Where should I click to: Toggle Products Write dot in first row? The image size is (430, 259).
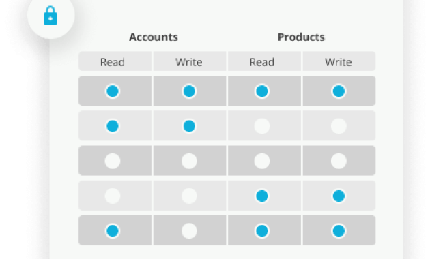click(339, 91)
